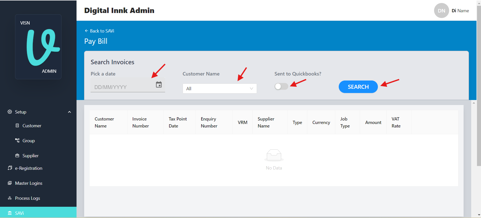Image resolution: width=481 pixels, height=218 pixels.
Task: Click the Master Logins icon
Action: 10,183
